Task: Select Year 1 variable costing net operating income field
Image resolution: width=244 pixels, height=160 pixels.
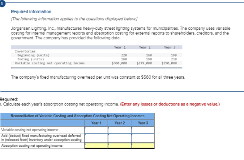Action: point(96,130)
